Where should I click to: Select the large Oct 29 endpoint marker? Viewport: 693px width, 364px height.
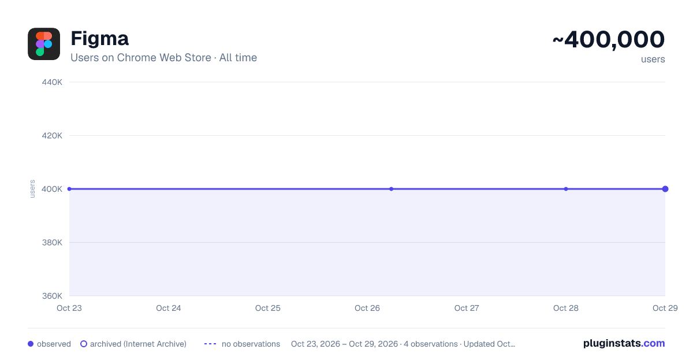tap(665, 189)
